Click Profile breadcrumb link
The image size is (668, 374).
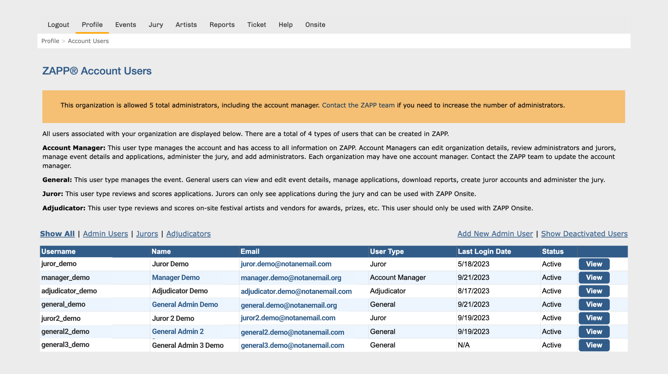[50, 41]
